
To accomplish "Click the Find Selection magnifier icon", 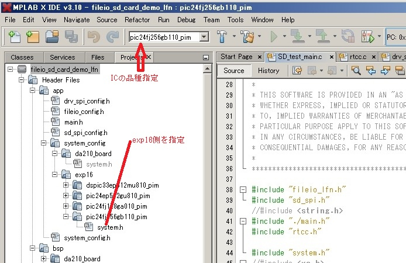I will coord(356,70).
